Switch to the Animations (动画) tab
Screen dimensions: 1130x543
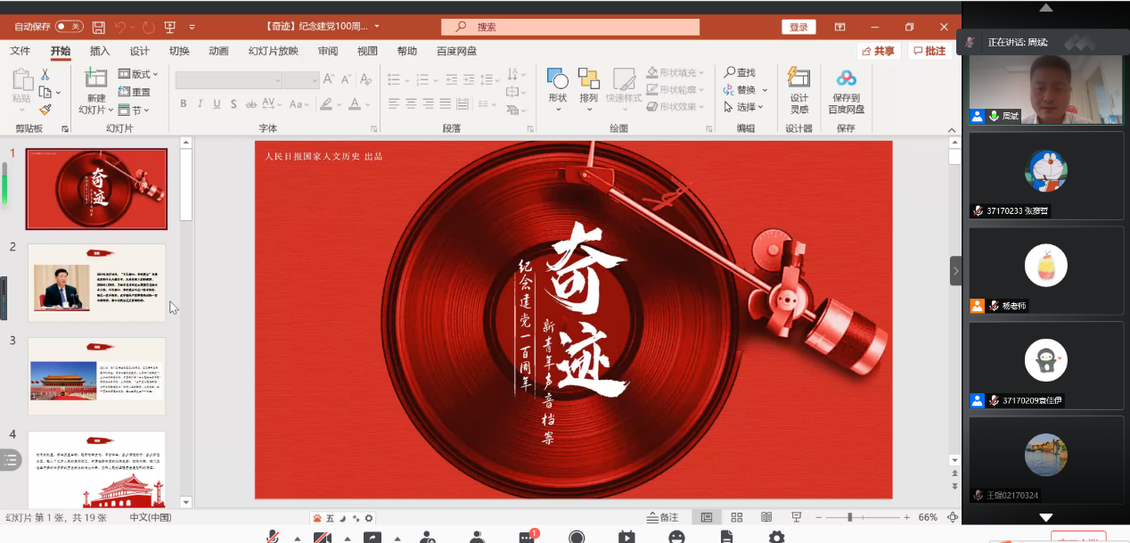click(x=218, y=51)
